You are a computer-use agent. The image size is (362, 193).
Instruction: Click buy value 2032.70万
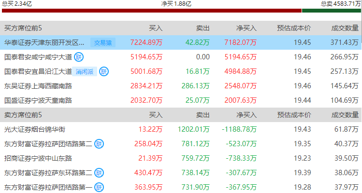146,100
